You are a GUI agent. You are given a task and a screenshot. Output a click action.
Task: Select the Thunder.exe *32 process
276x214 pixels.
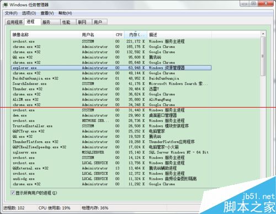click(x=111, y=89)
